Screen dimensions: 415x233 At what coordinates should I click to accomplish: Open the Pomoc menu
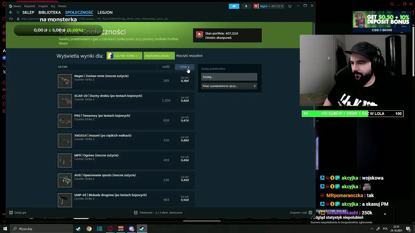(x=62, y=6)
